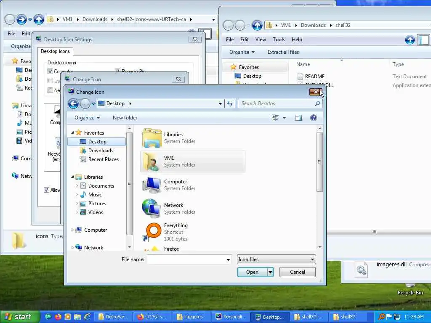Expand the Computer tree node
This screenshot has width=431, height=323.
tap(72, 230)
